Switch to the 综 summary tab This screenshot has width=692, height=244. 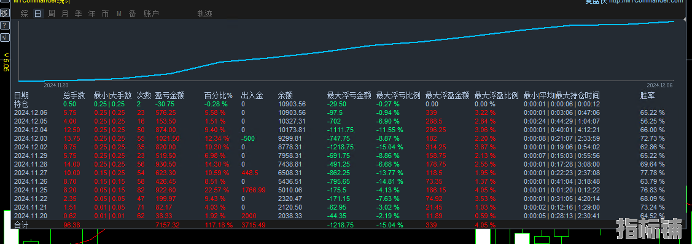25,14
